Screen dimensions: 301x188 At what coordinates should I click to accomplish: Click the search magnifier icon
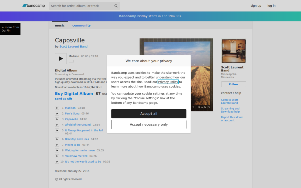(x=116, y=6)
